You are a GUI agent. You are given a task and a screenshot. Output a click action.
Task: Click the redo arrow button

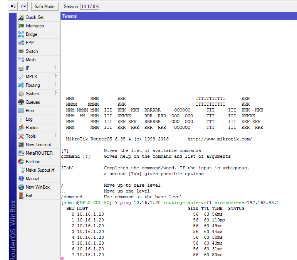pos(23,7)
